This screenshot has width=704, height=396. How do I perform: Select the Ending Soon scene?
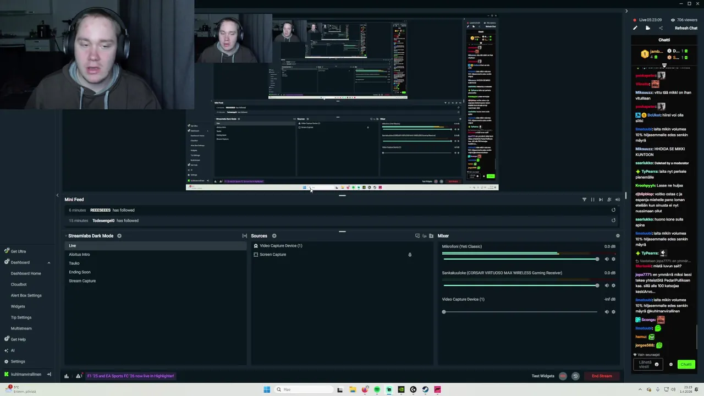[156, 272]
